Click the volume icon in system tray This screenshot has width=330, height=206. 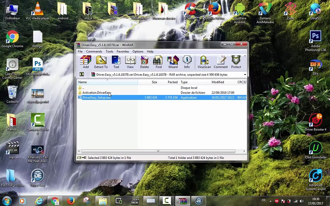pyautogui.click(x=302, y=201)
